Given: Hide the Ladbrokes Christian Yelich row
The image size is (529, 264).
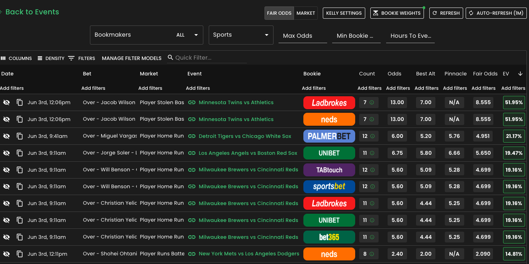Looking at the screenshot, I should coord(6,203).
